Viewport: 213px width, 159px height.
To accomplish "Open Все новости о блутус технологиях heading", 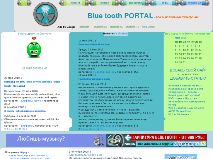I will [188, 34].
